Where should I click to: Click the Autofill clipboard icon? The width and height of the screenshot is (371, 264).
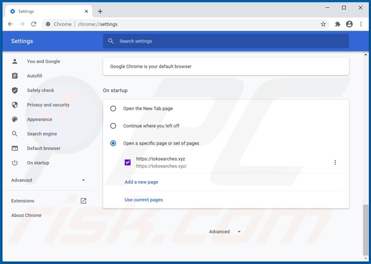pos(15,76)
